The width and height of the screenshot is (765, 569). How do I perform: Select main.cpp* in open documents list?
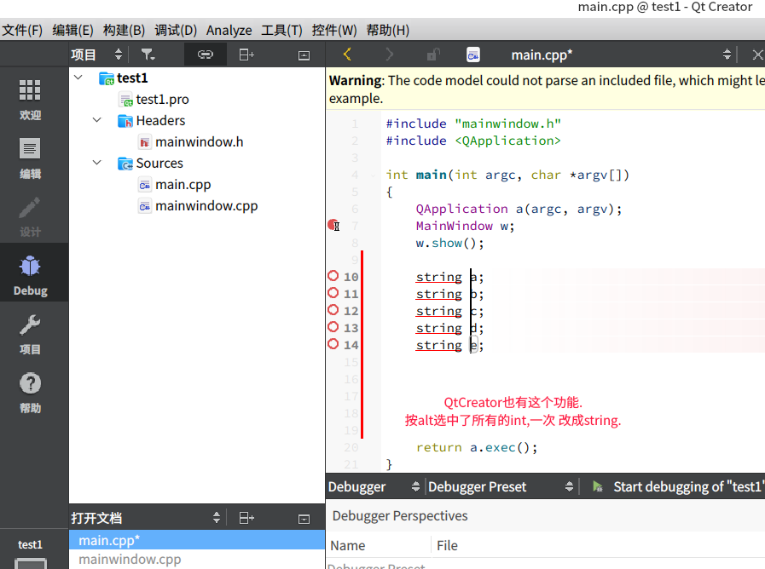(197, 540)
